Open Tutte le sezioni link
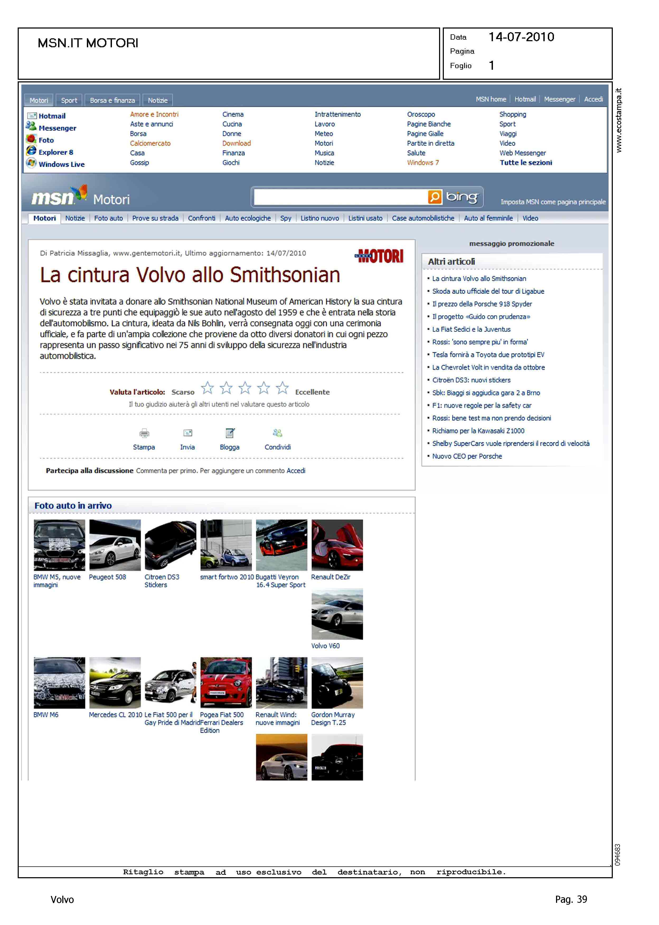This screenshot has height=925, width=659. [x=525, y=163]
